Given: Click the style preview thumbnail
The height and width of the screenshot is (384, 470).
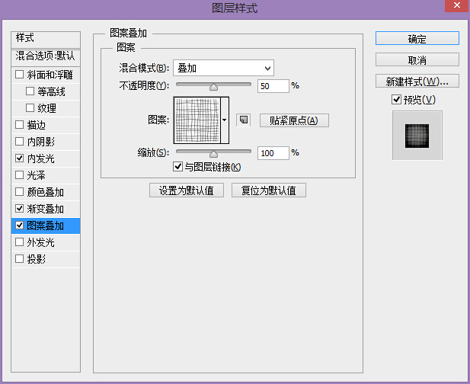Looking at the screenshot, I should click(417, 136).
